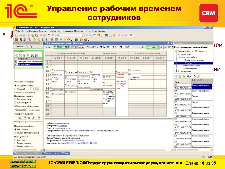Open the Файл menu
The image size is (225, 169).
[x=17, y=31]
